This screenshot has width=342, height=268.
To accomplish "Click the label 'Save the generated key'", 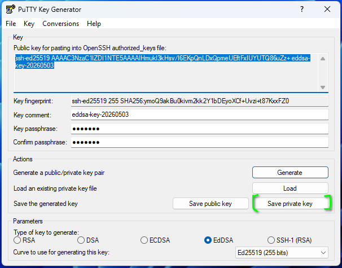I will (46, 204).
